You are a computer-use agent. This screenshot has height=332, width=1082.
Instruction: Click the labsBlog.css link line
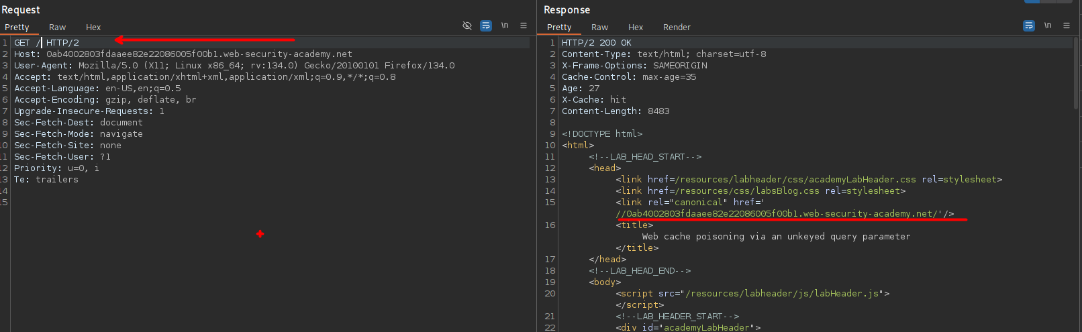pyautogui.click(x=760, y=190)
